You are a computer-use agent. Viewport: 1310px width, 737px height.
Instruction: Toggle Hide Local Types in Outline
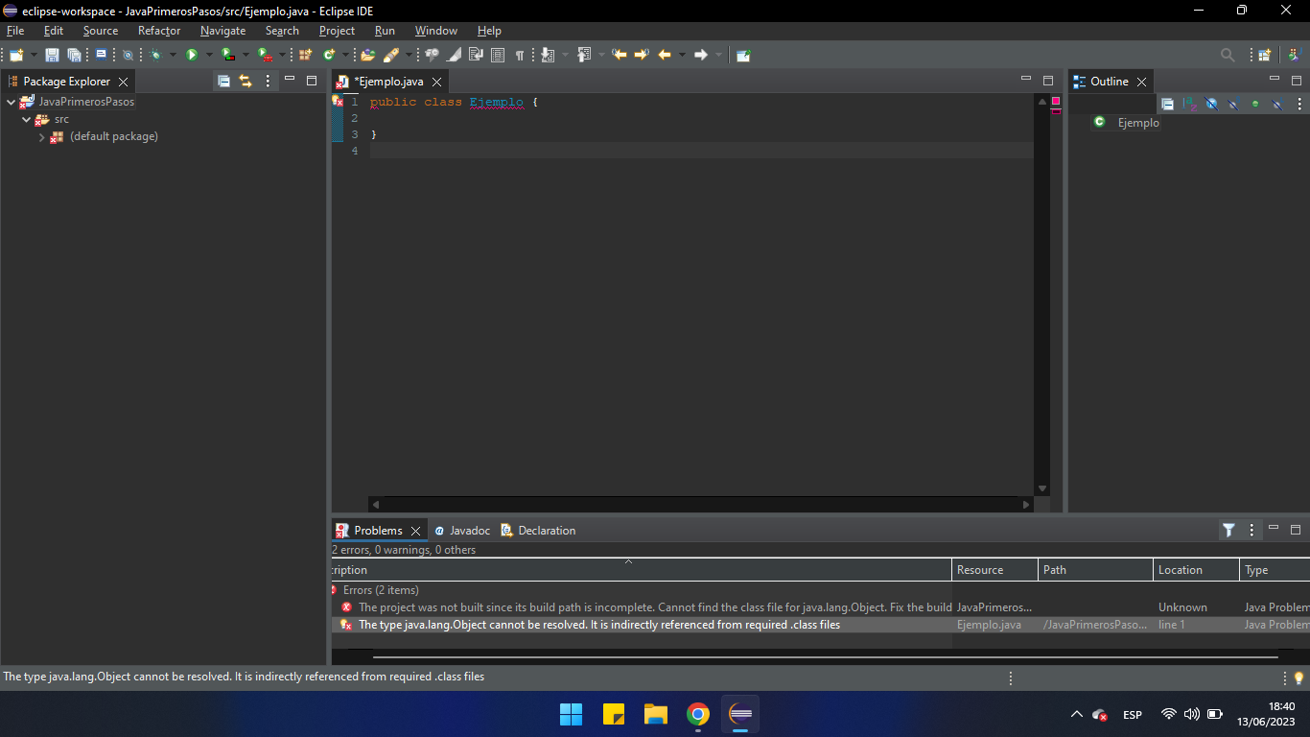pos(1277,104)
